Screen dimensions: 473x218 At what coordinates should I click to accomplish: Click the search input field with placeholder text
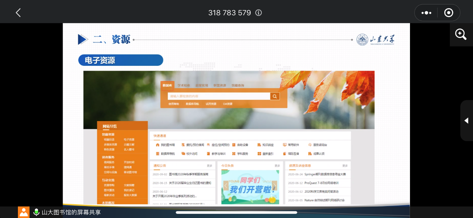click(219, 96)
